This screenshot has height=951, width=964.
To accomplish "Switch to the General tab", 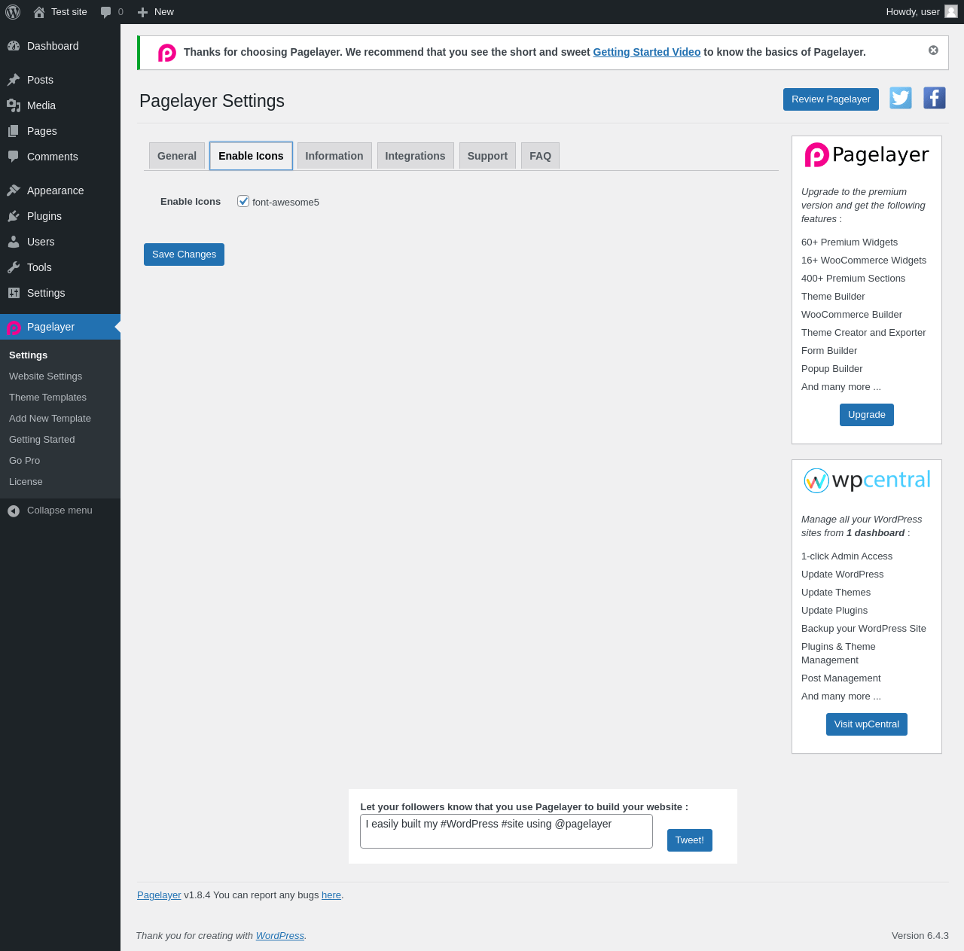I will pyautogui.click(x=177, y=156).
